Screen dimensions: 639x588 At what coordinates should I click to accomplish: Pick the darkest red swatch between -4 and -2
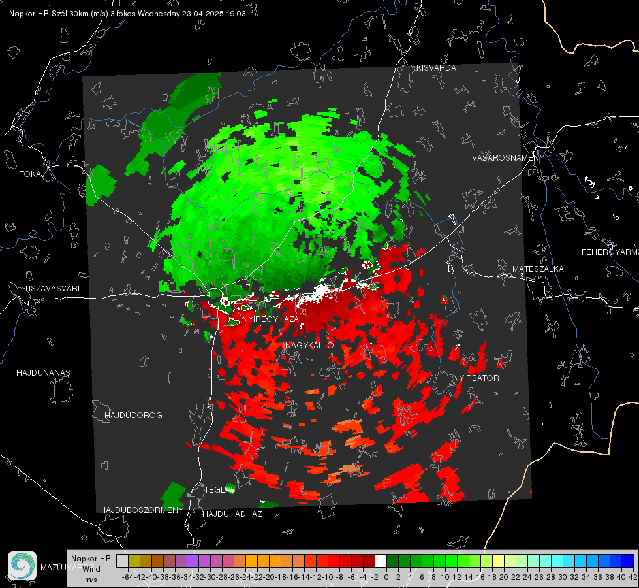point(369,561)
